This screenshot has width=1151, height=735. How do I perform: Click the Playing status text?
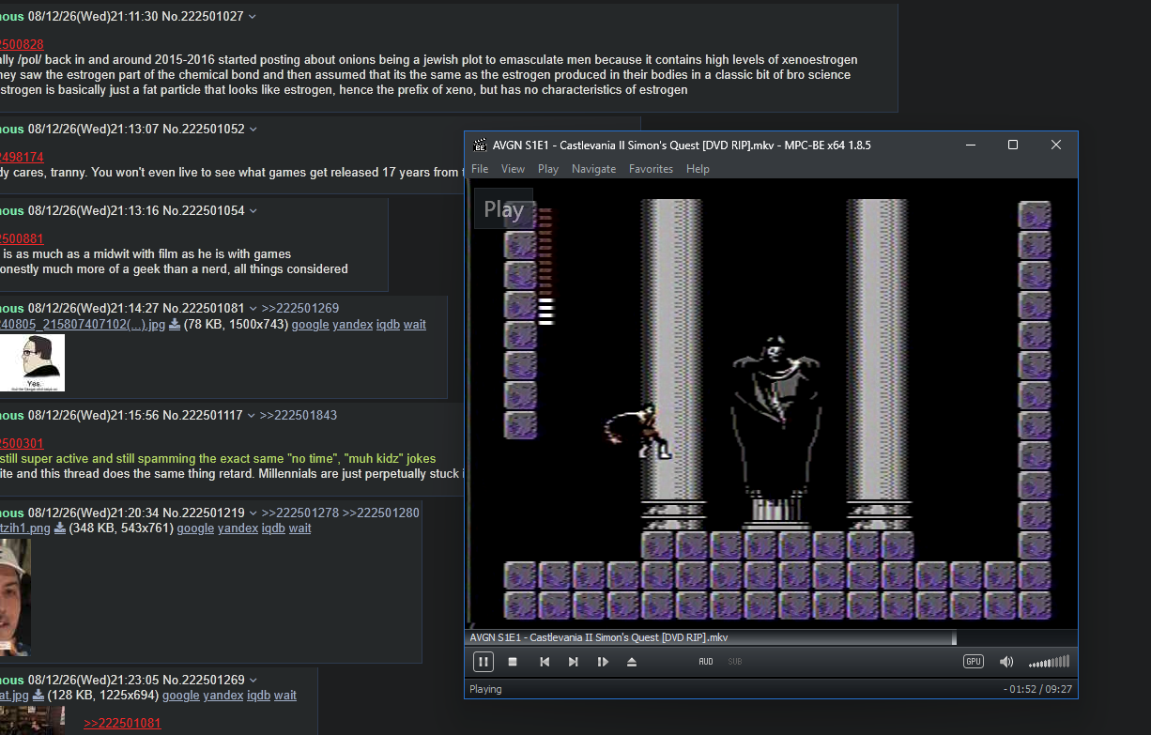point(486,689)
